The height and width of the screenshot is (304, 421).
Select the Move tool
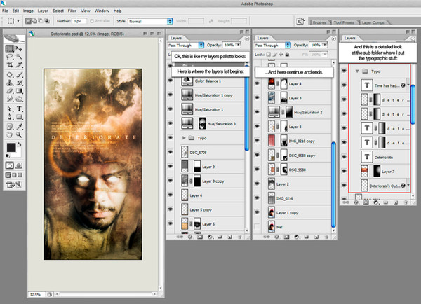19,48
